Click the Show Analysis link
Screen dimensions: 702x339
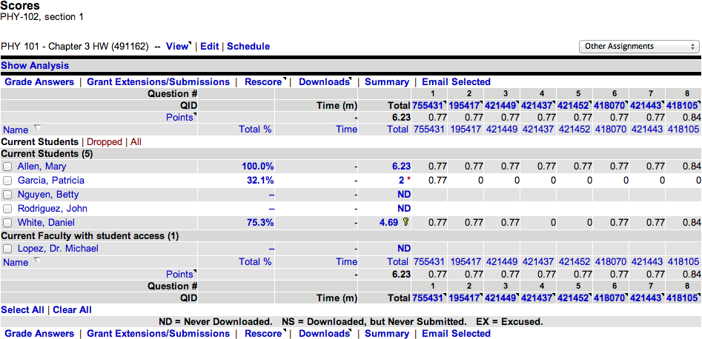click(x=35, y=66)
